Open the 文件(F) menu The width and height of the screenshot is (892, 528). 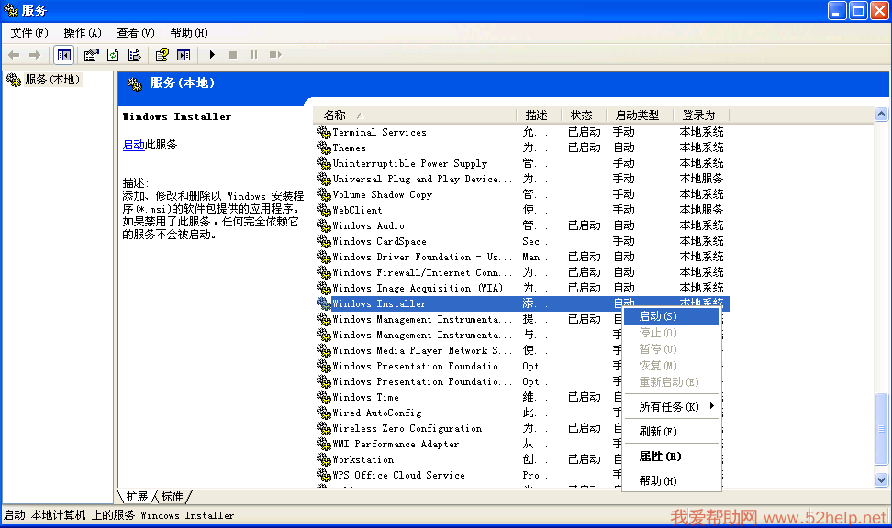click(x=29, y=33)
